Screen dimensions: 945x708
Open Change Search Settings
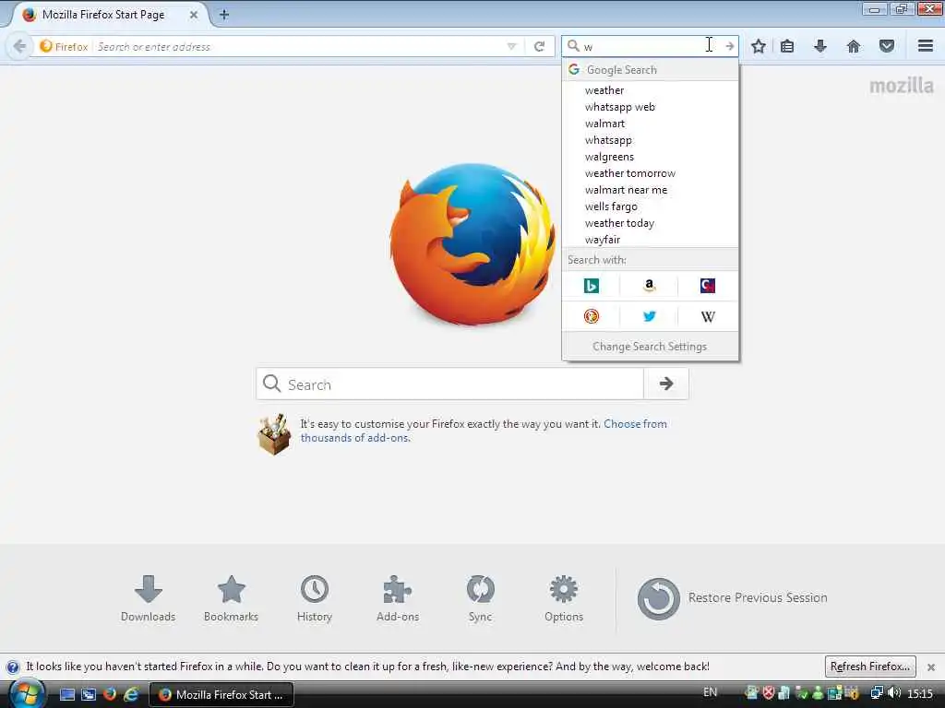(650, 347)
